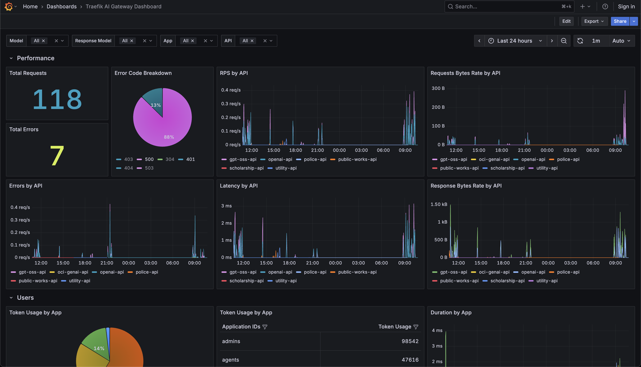The width and height of the screenshot is (641, 367).
Task: Zoom out the time range
Action: pos(564,41)
